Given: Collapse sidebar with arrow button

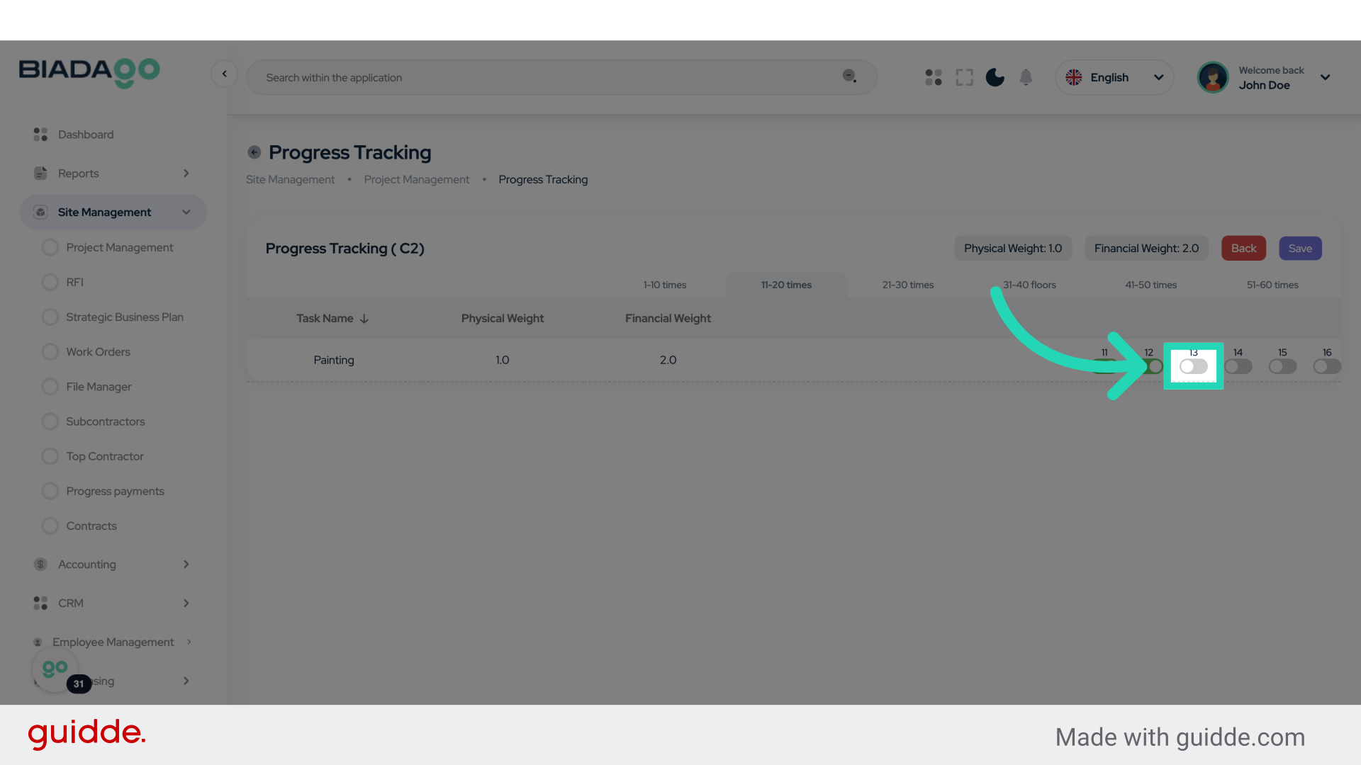Looking at the screenshot, I should (224, 74).
